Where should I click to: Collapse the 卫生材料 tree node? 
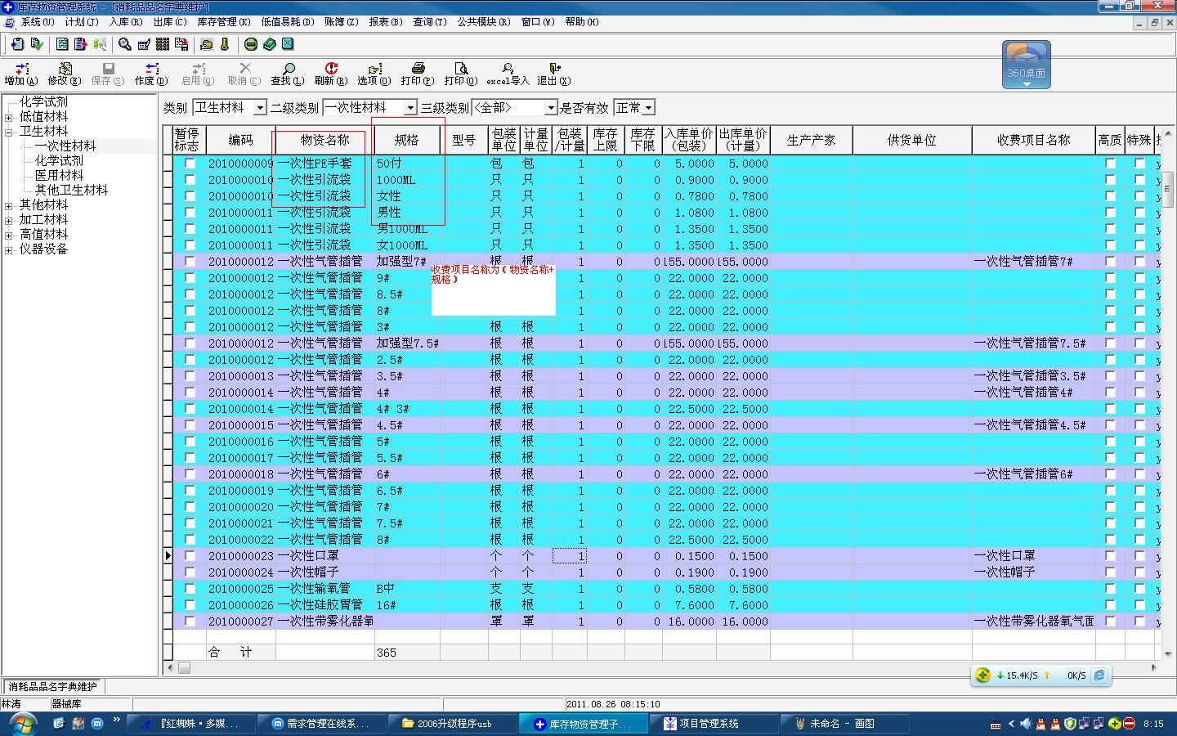[9, 132]
